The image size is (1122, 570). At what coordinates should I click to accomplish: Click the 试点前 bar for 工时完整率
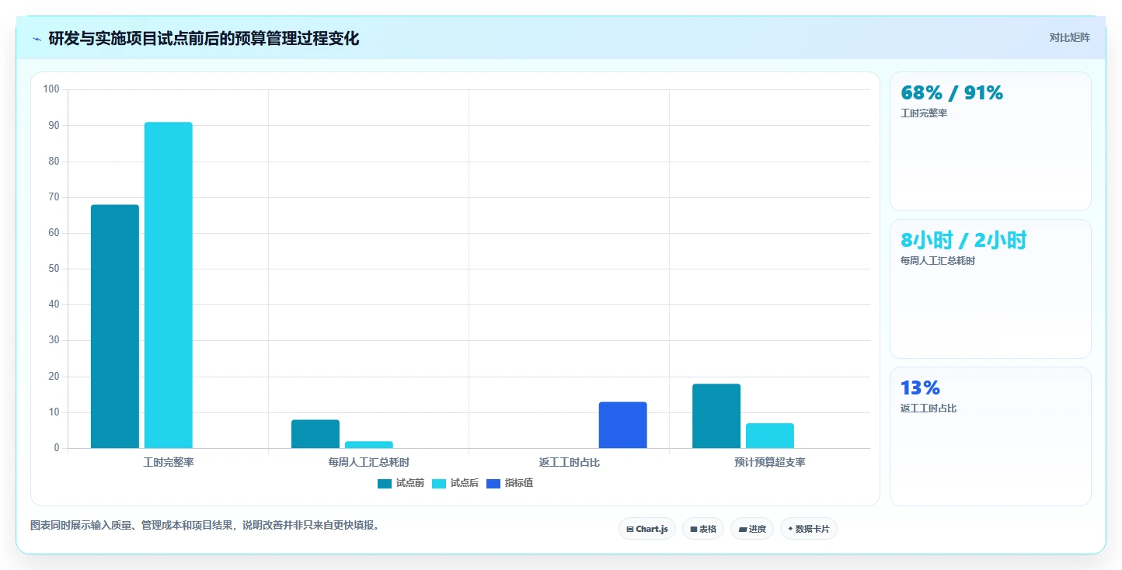click(115, 326)
